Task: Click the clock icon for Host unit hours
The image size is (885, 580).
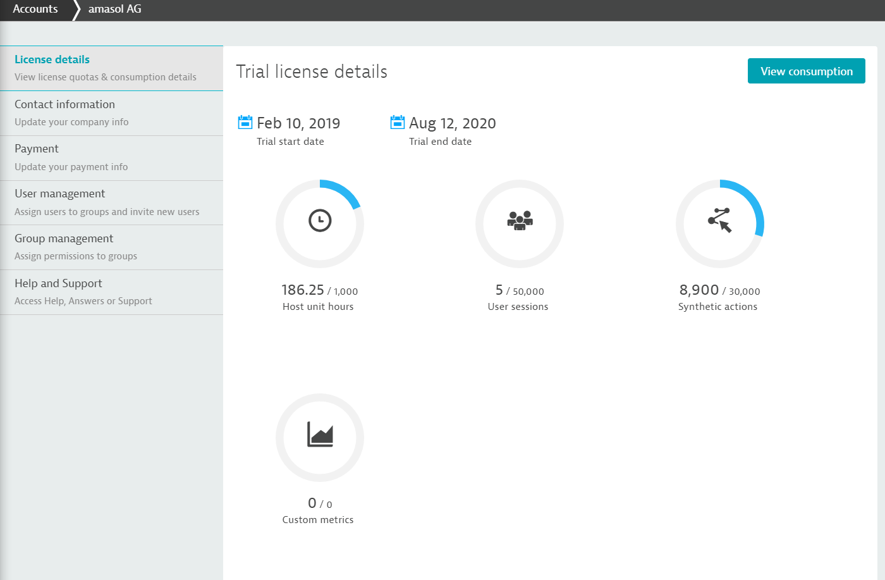Action: click(x=320, y=221)
